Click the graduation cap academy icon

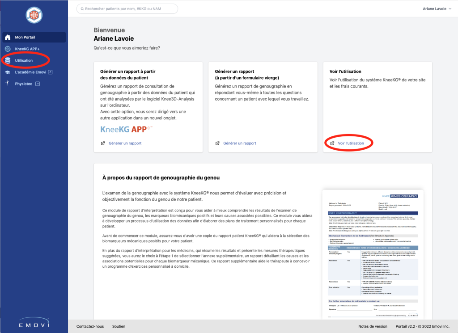click(8, 72)
